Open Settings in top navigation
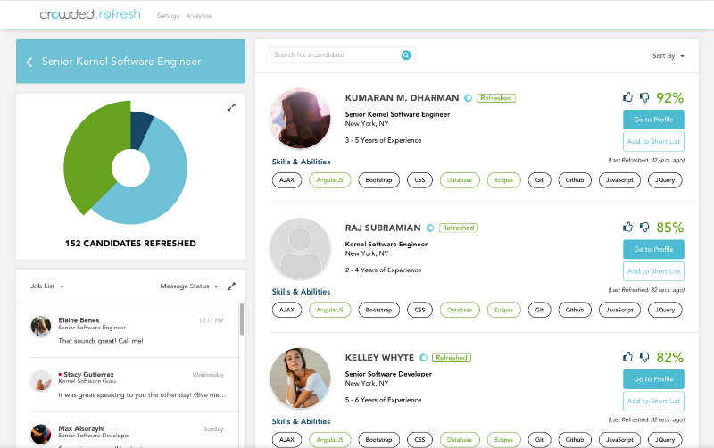The height and width of the screenshot is (448, 714). click(x=168, y=16)
